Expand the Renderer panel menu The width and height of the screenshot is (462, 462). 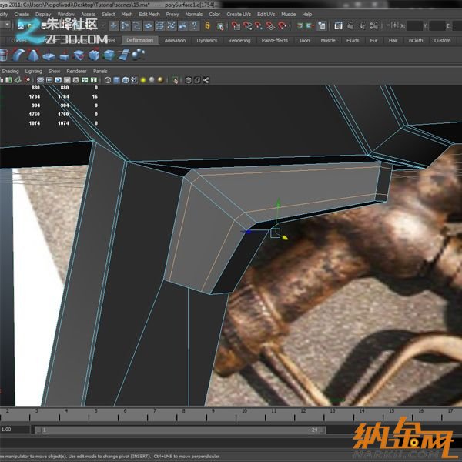pyautogui.click(x=76, y=71)
